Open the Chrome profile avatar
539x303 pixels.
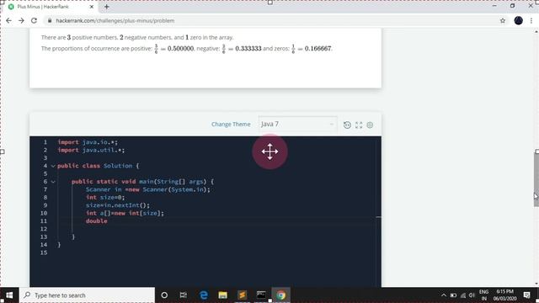(519, 20)
